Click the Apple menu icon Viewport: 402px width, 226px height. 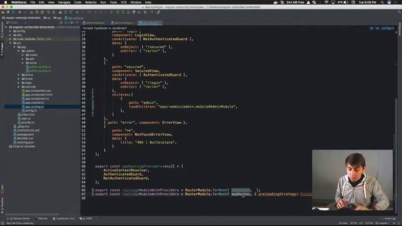click(6, 3)
